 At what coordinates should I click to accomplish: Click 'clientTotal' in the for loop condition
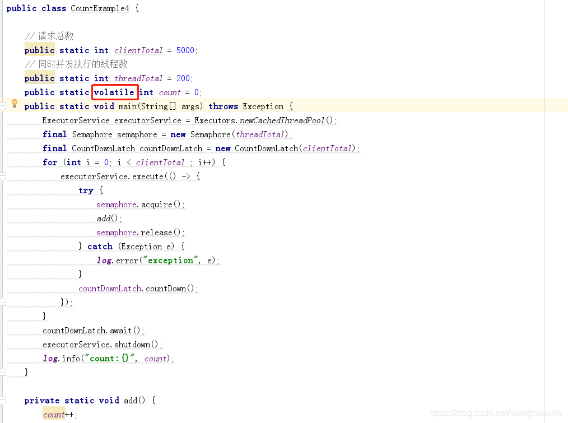pos(160,162)
